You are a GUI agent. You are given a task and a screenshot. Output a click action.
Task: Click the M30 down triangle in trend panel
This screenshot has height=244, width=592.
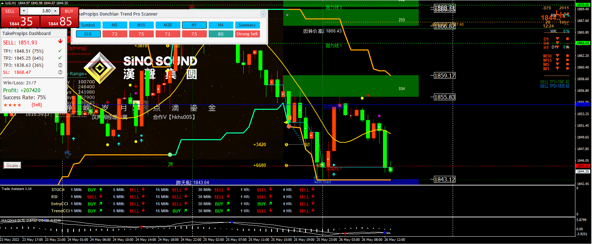click(x=558, y=56)
